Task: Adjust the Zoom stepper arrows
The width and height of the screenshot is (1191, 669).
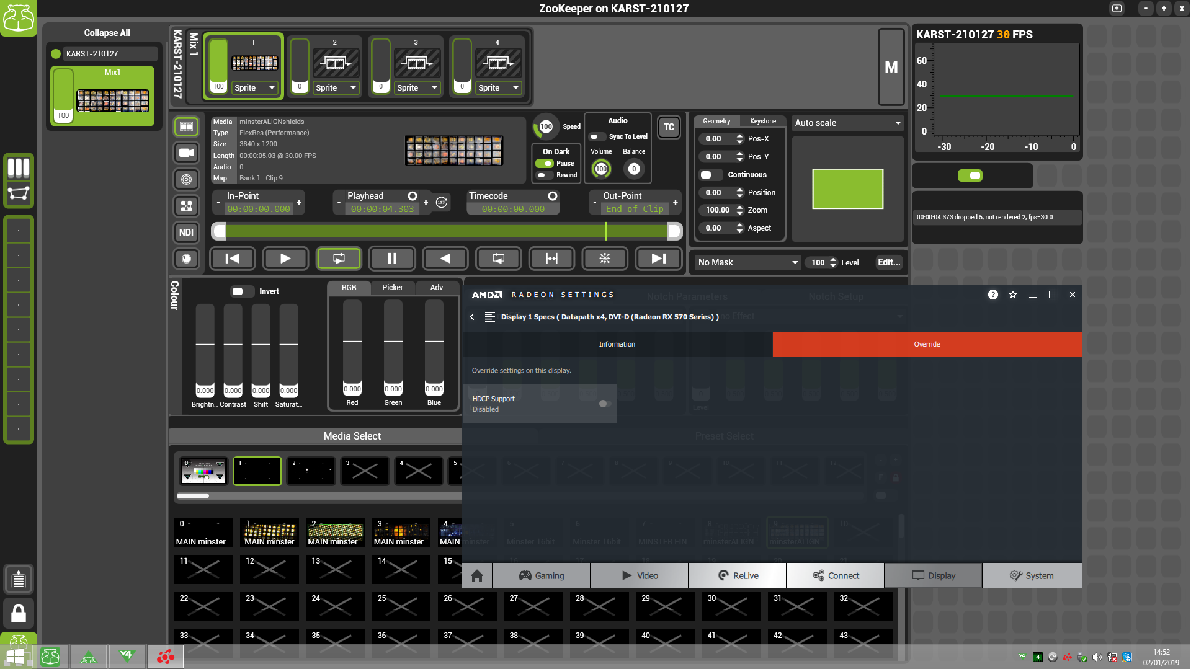Action: click(739, 210)
